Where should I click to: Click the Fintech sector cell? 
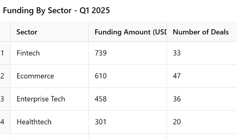pyautogui.click(x=49, y=53)
